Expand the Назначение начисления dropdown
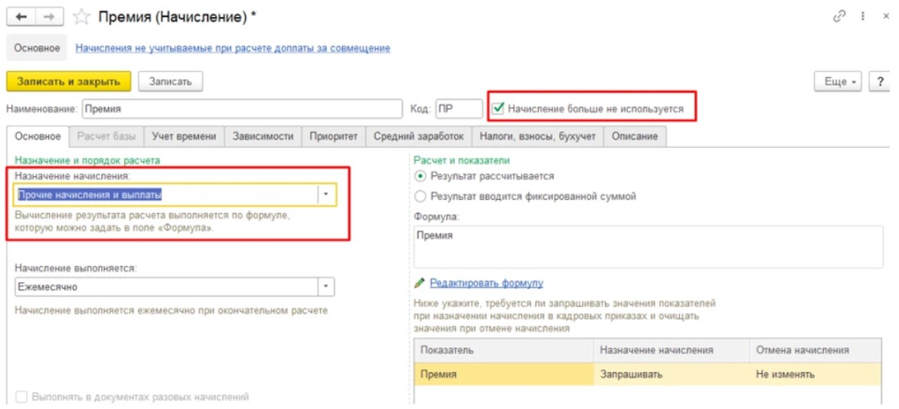The image size is (899, 409). click(x=327, y=195)
